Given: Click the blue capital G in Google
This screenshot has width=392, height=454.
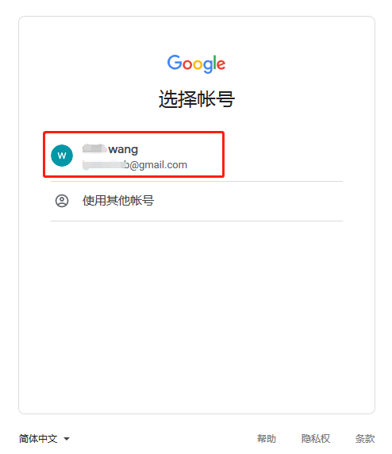Looking at the screenshot, I should pos(175,62).
